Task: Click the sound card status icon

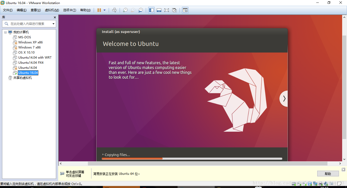Action: [326, 184]
